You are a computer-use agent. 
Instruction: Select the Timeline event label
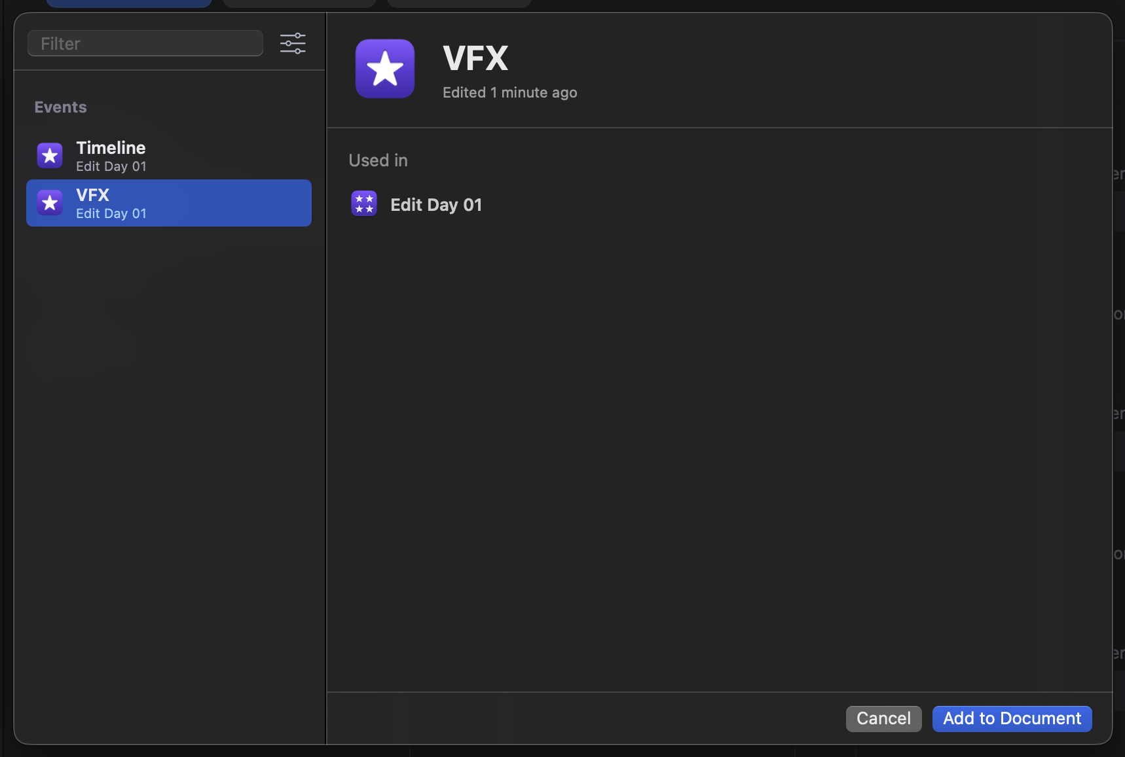pyautogui.click(x=111, y=148)
